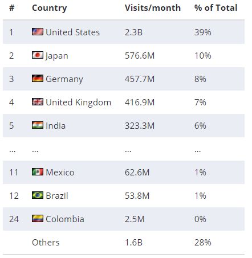Viewport: 252px width, 258px height.
Task: Select the 576.6M visits cell for Japan
Action: tap(140, 56)
